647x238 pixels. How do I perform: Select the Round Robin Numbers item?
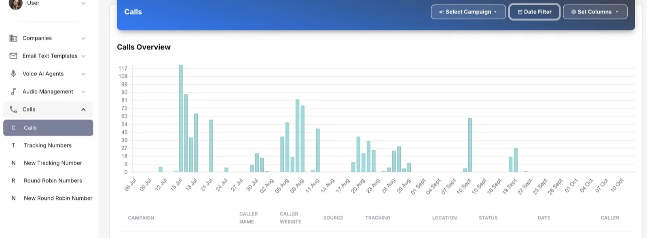click(x=48, y=181)
